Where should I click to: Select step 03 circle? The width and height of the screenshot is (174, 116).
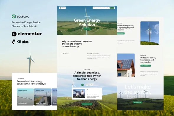tap(91, 85)
